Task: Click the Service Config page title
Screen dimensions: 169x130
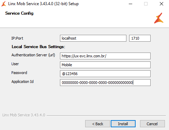Action: [19, 13]
